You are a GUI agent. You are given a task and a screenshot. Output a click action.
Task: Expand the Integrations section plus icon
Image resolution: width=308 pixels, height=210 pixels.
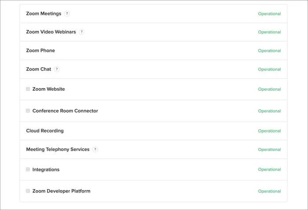28,169
